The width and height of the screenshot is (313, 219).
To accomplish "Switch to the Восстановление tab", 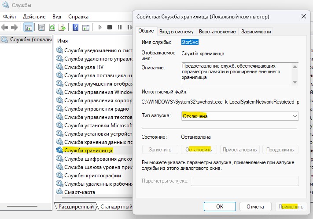I will click(217, 32).
